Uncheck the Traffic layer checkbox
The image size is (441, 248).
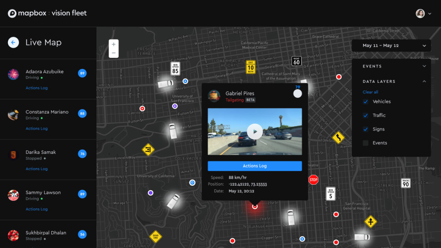click(365, 115)
